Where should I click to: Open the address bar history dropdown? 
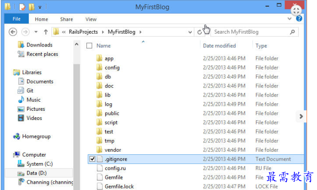point(190,32)
